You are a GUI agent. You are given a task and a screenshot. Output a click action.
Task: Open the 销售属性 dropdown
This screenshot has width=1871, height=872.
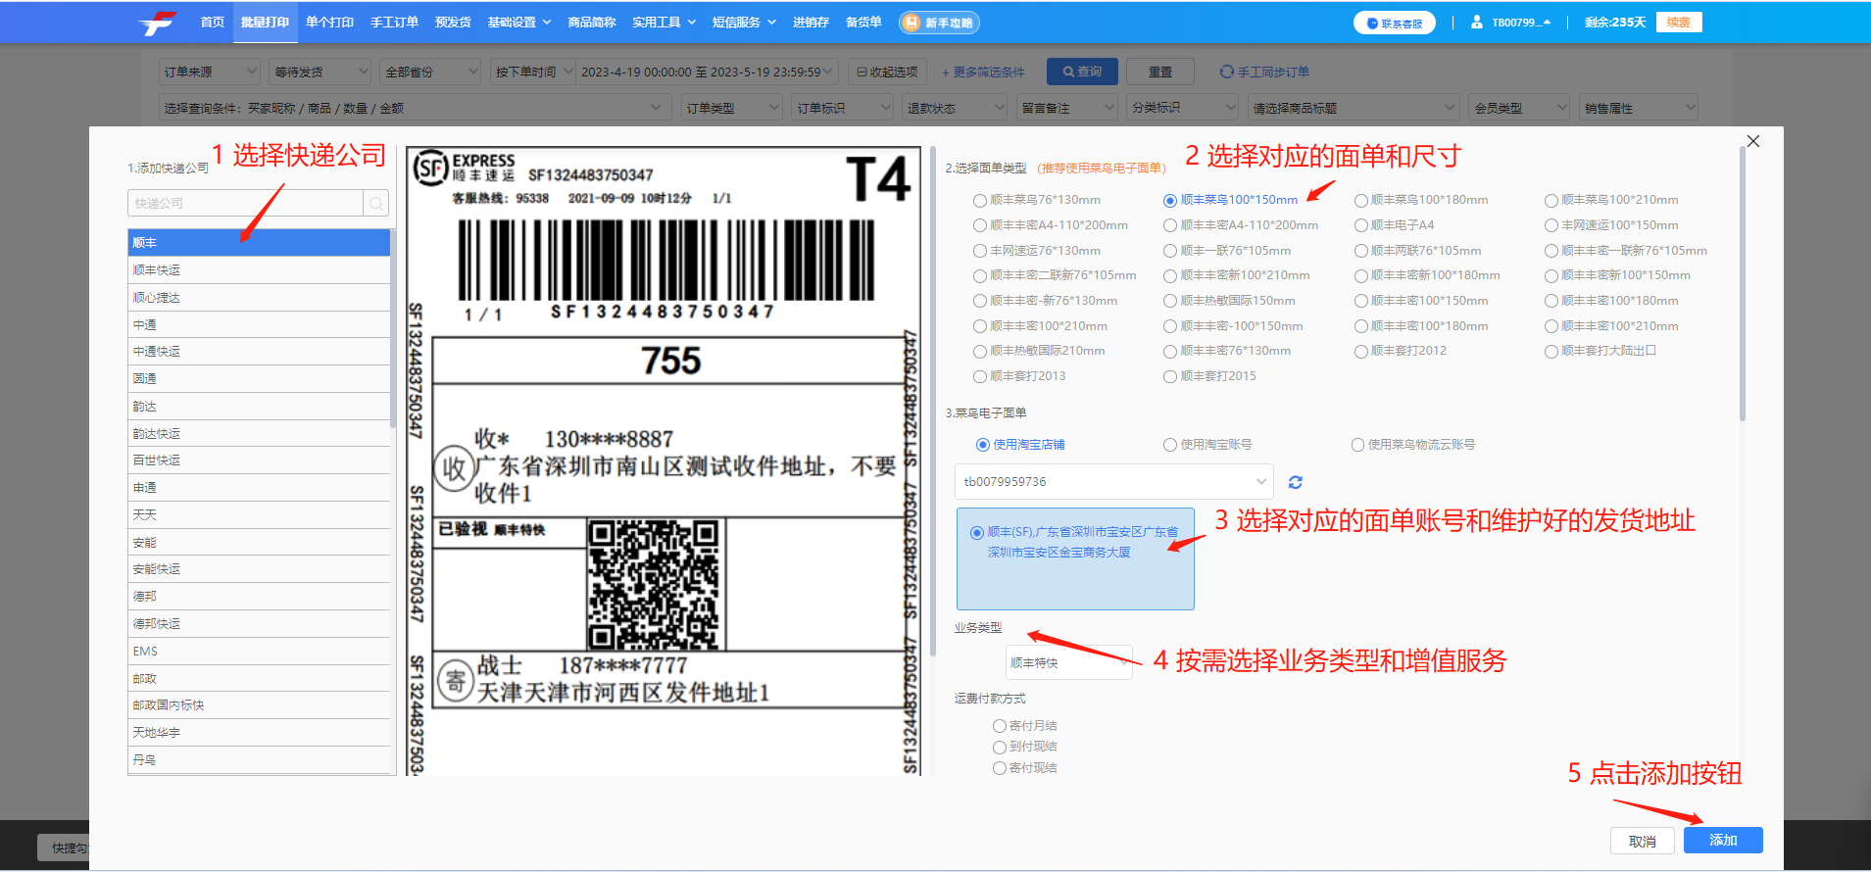tap(1639, 108)
